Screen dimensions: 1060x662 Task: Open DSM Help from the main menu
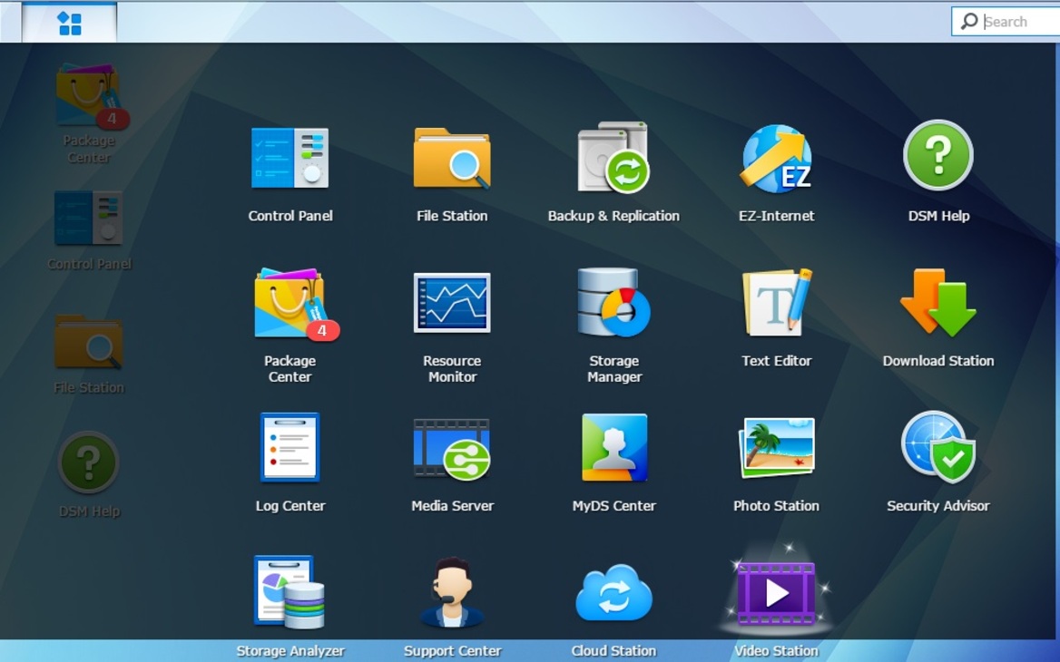click(938, 155)
